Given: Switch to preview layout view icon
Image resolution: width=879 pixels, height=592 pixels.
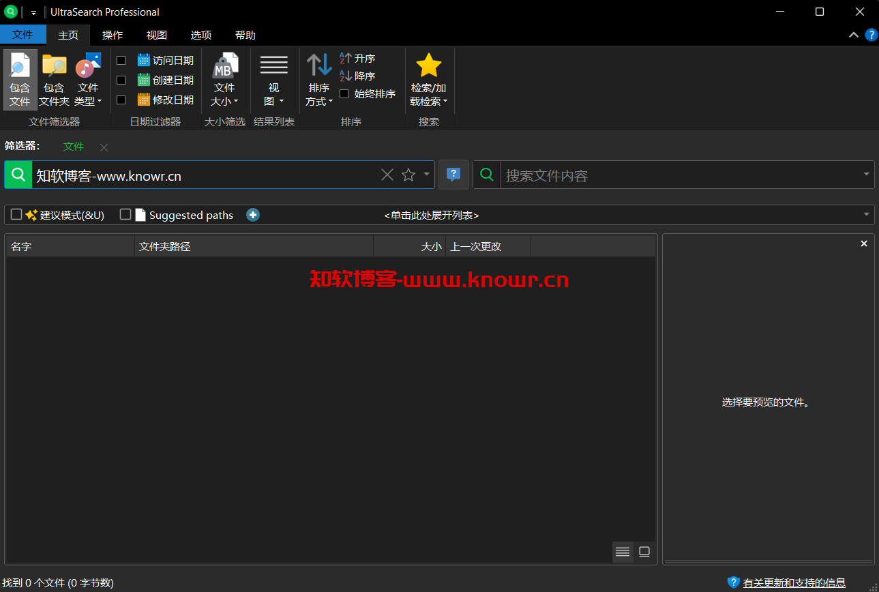Looking at the screenshot, I should pyautogui.click(x=644, y=552).
